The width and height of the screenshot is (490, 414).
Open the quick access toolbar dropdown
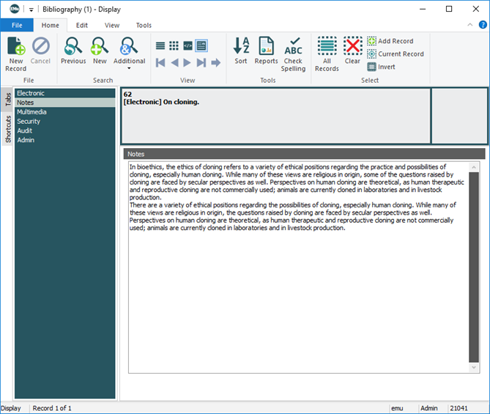31,10
